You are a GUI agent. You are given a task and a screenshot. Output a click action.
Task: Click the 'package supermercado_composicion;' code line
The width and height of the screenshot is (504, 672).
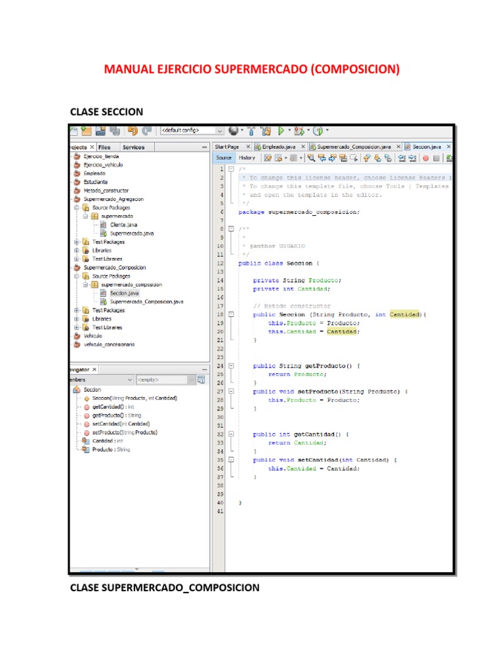tap(299, 212)
